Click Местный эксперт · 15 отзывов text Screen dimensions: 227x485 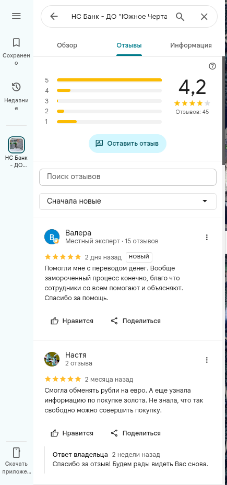pyautogui.click(x=112, y=241)
